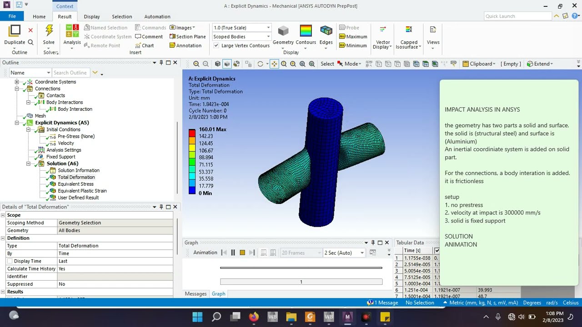Switch to the Display ribbon tab
The image size is (582, 327).
(92, 16)
